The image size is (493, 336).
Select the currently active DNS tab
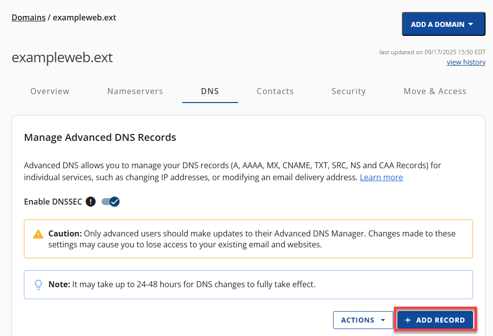coord(210,91)
